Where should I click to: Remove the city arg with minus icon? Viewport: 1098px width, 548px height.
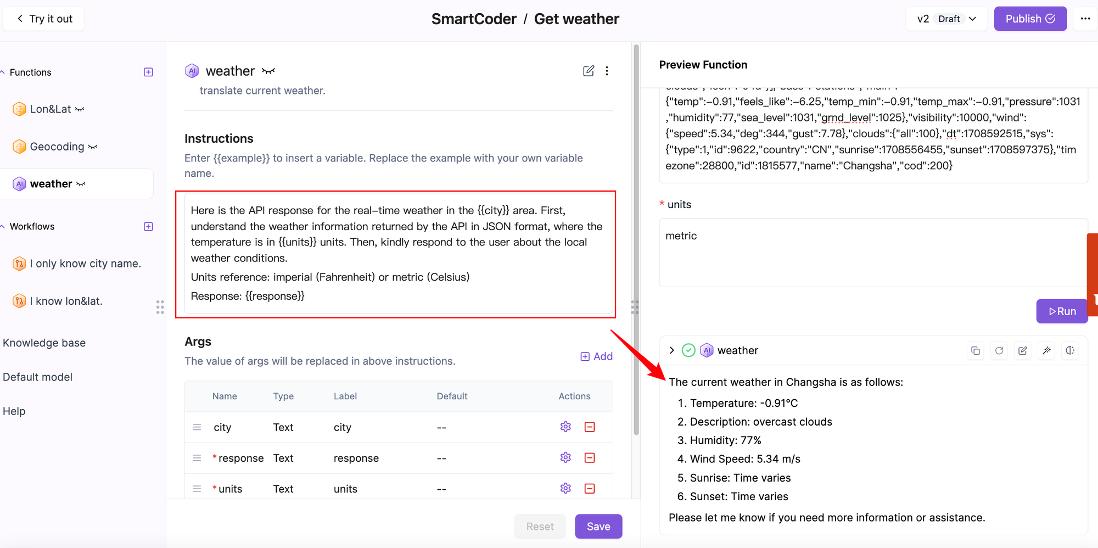590,427
